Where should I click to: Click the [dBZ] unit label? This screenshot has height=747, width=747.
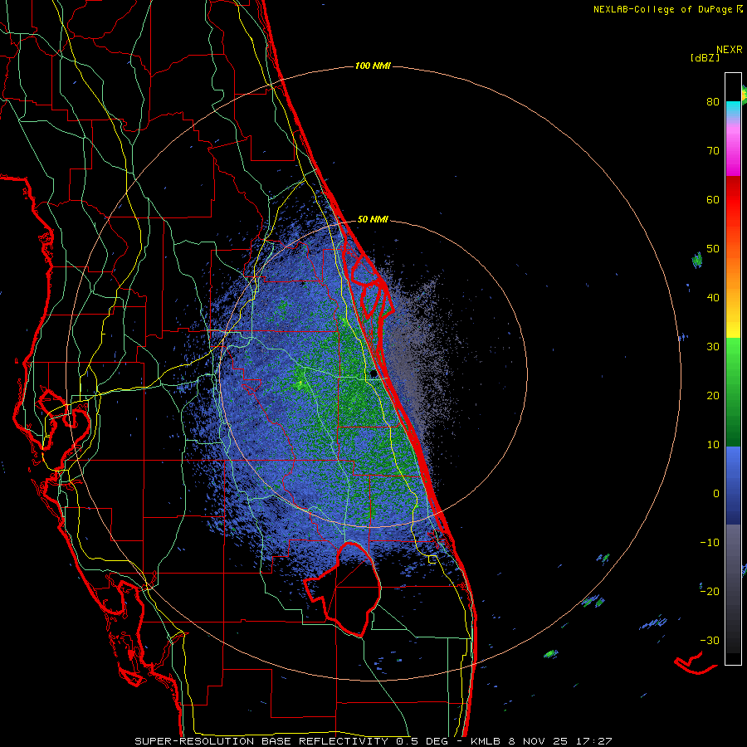tap(705, 57)
